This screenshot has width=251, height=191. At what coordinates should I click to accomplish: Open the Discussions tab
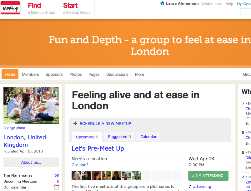click(117, 75)
